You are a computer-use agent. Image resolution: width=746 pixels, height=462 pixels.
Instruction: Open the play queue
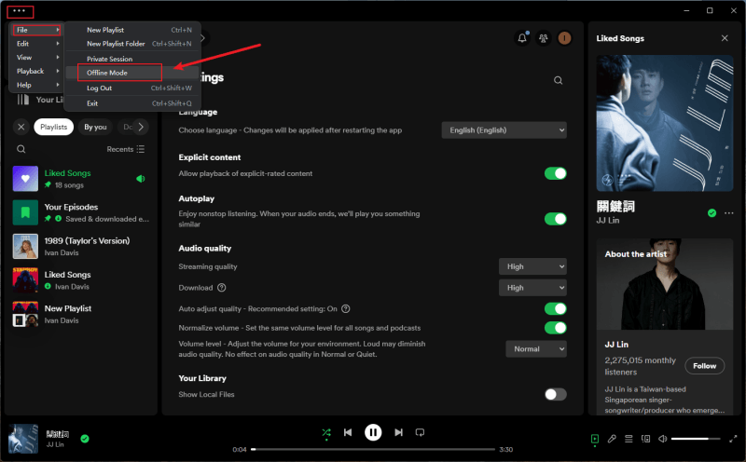629,439
